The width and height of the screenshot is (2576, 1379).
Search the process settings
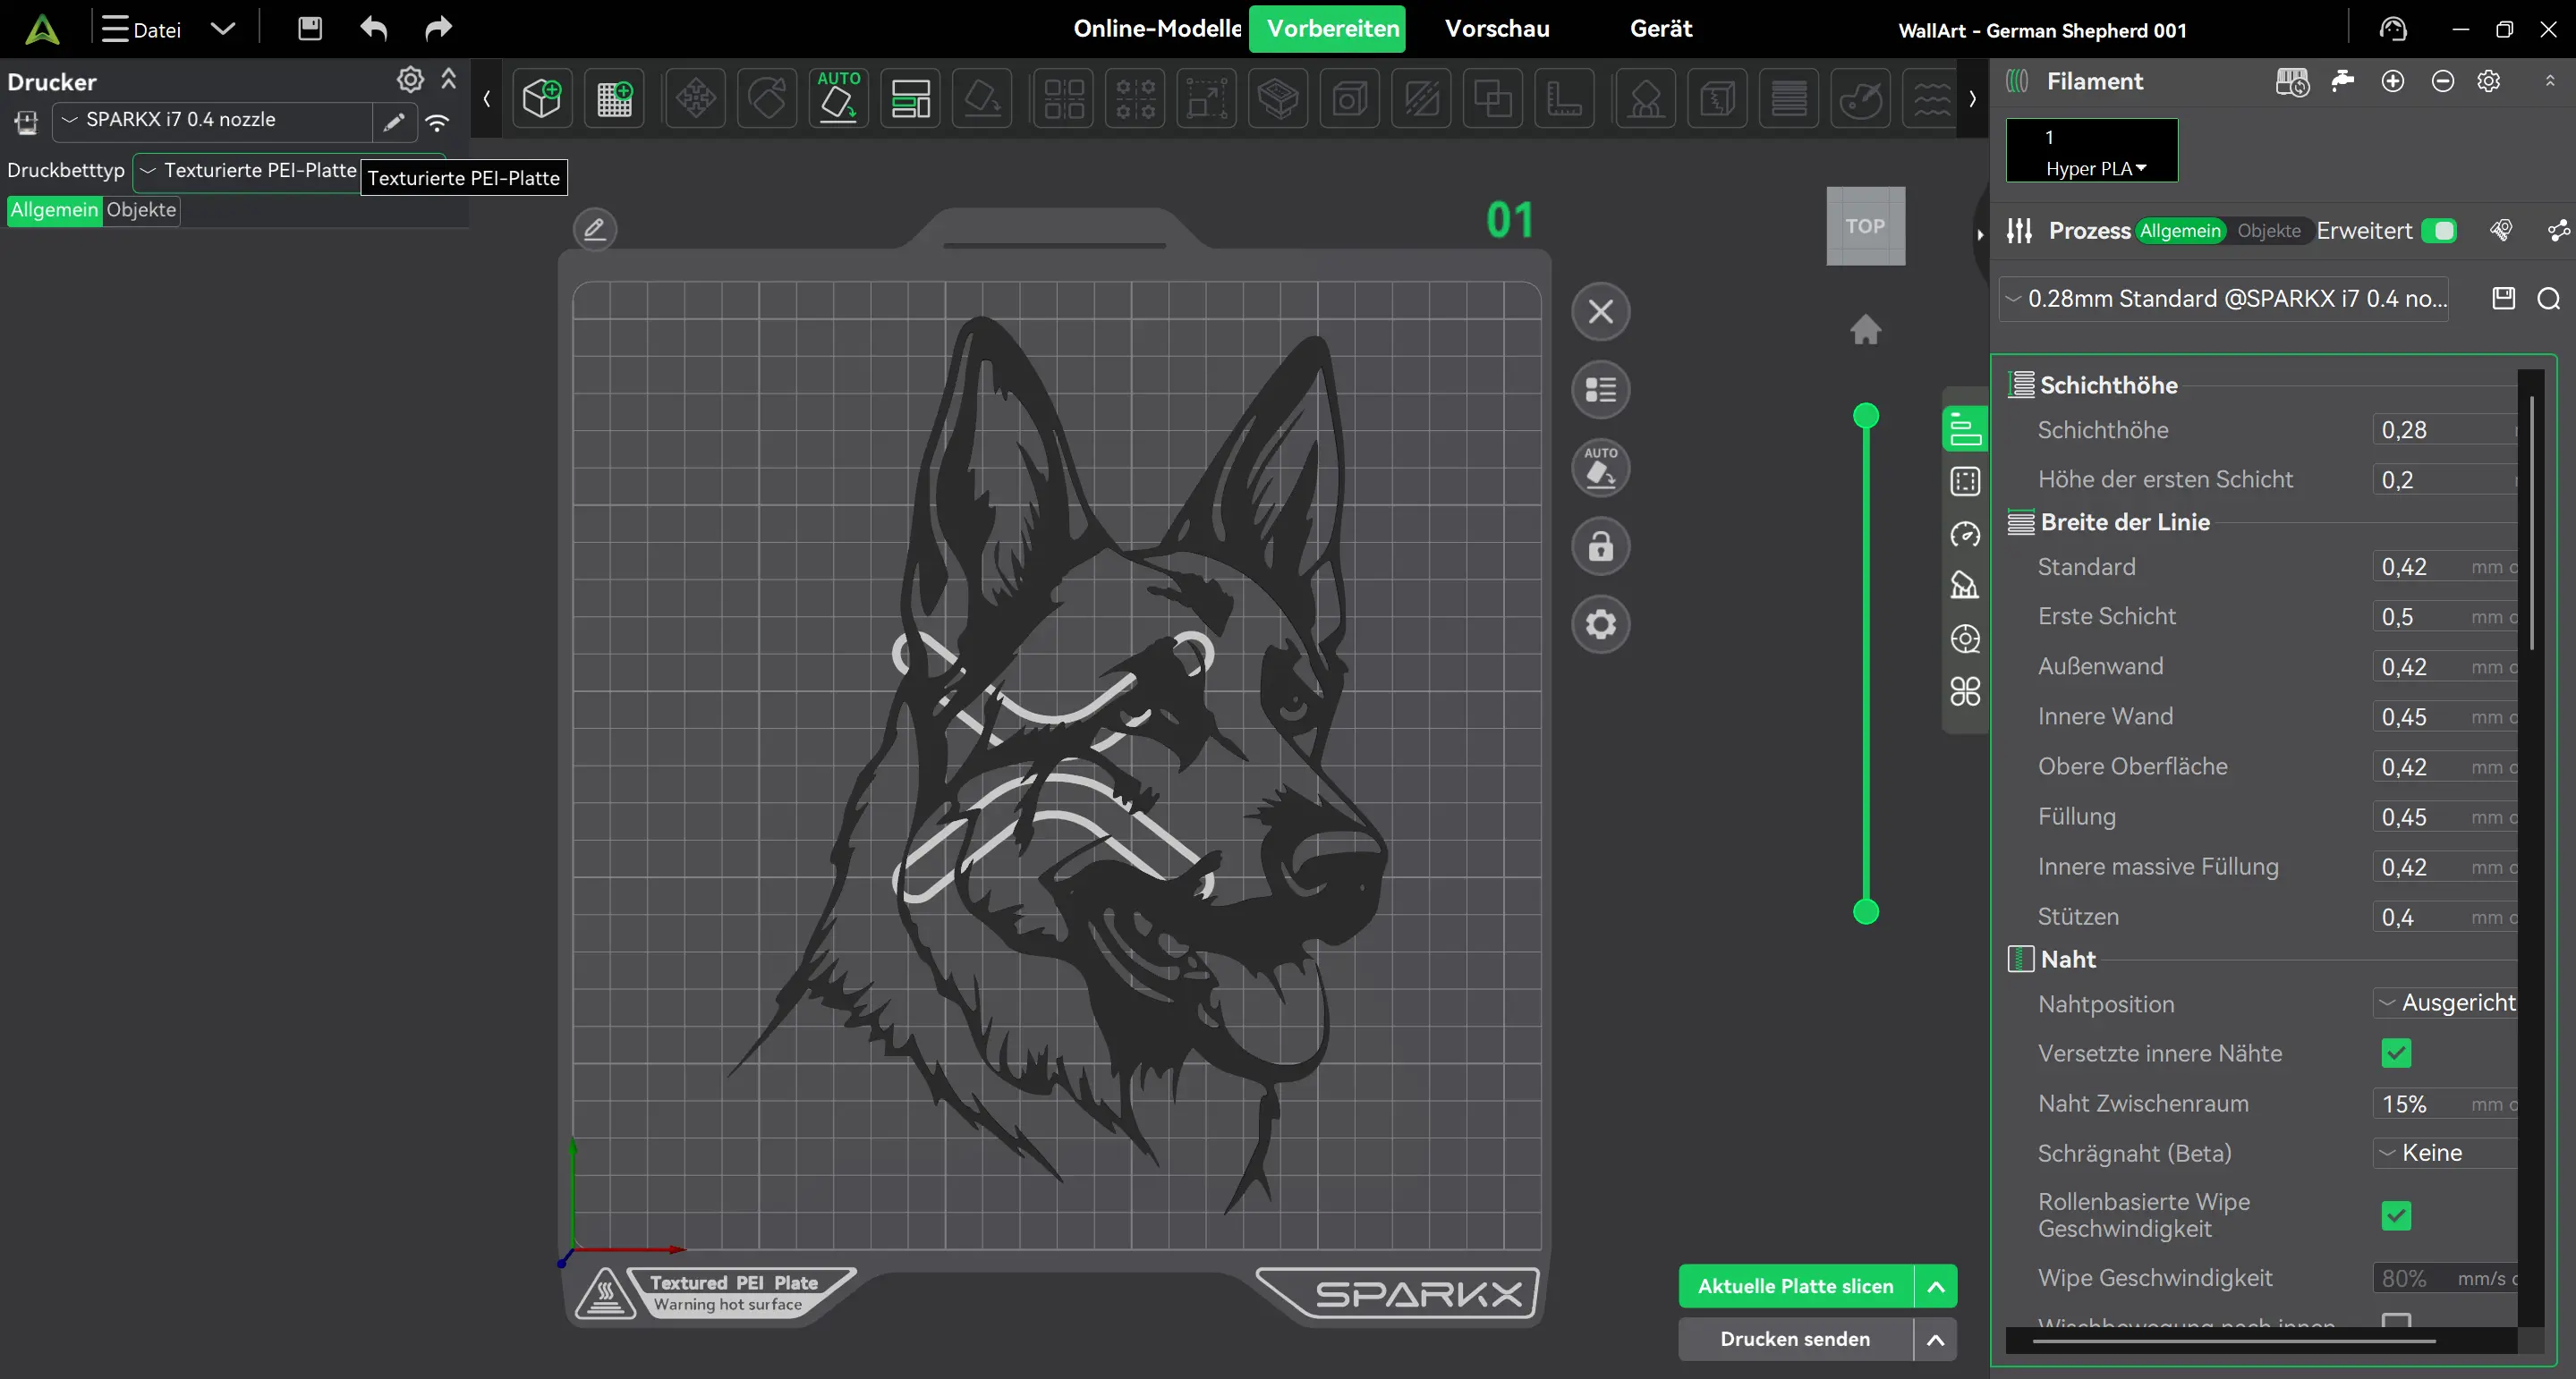pyautogui.click(x=2549, y=298)
